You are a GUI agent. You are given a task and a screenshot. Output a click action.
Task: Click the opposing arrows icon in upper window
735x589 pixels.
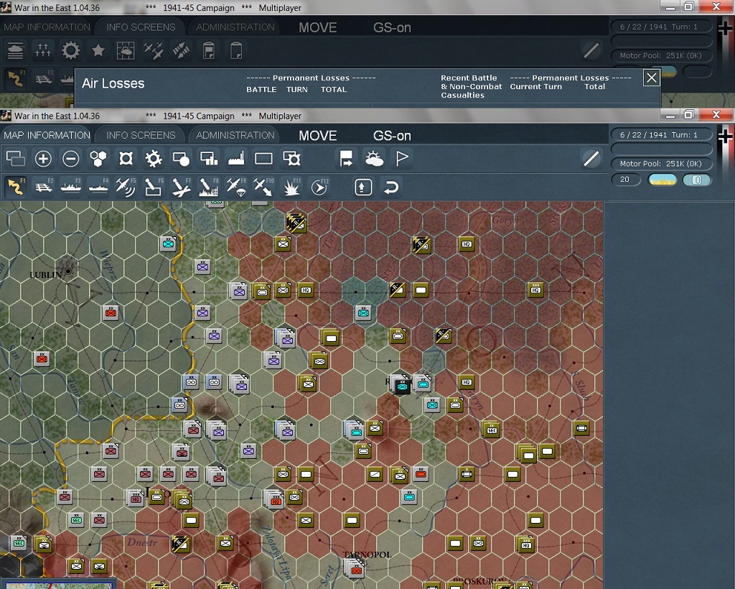coord(181,51)
